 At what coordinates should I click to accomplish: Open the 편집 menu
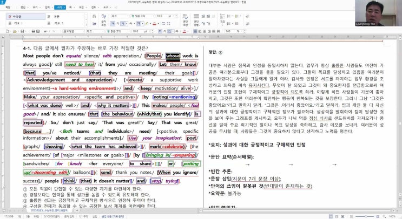pyautogui.click(x=24, y=8)
